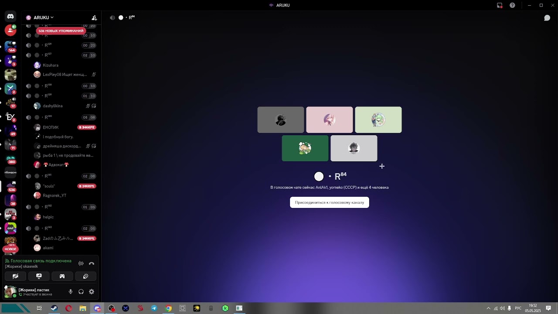
Task: Join the R143 voice channel
Action: pos(61,229)
